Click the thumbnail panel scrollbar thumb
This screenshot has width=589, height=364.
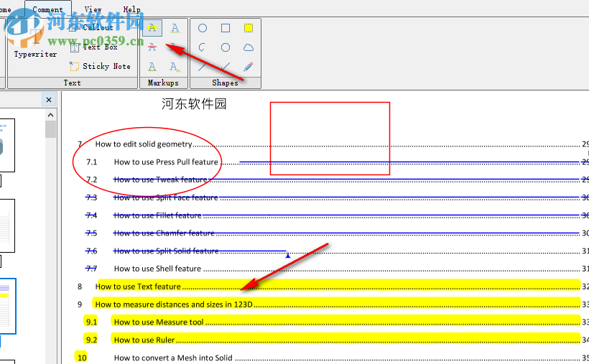coord(51,129)
